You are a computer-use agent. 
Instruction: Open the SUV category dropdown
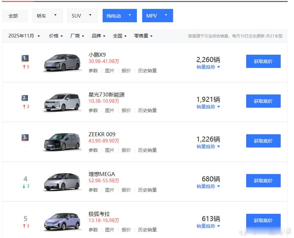pos(82,16)
